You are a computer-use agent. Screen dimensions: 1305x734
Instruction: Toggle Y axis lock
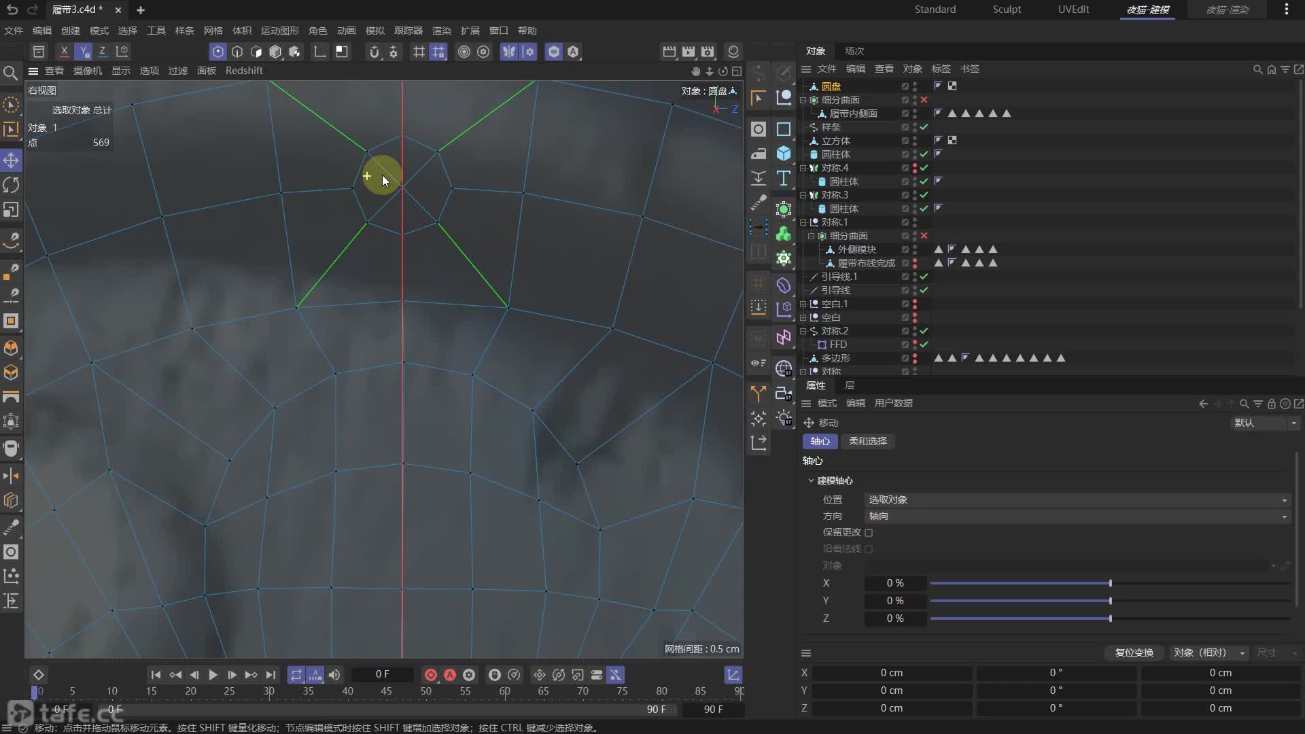[83, 52]
